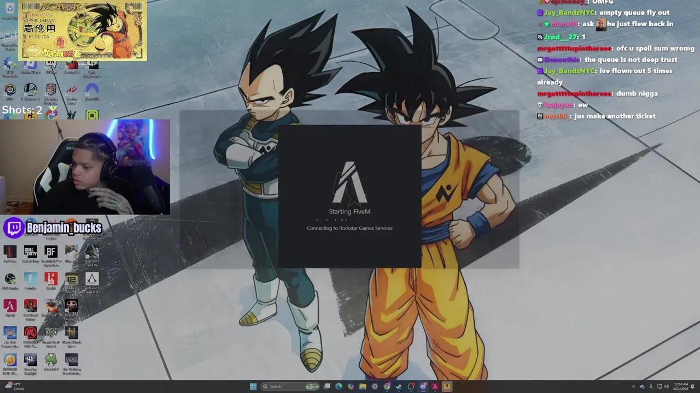
Task: Open the volume control in system tray
Action: [x=666, y=386]
